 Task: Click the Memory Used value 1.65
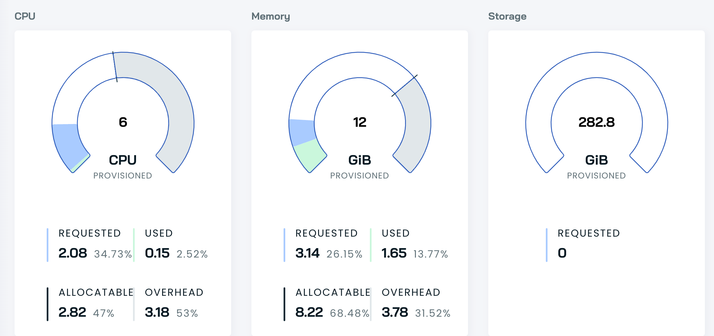pos(394,253)
